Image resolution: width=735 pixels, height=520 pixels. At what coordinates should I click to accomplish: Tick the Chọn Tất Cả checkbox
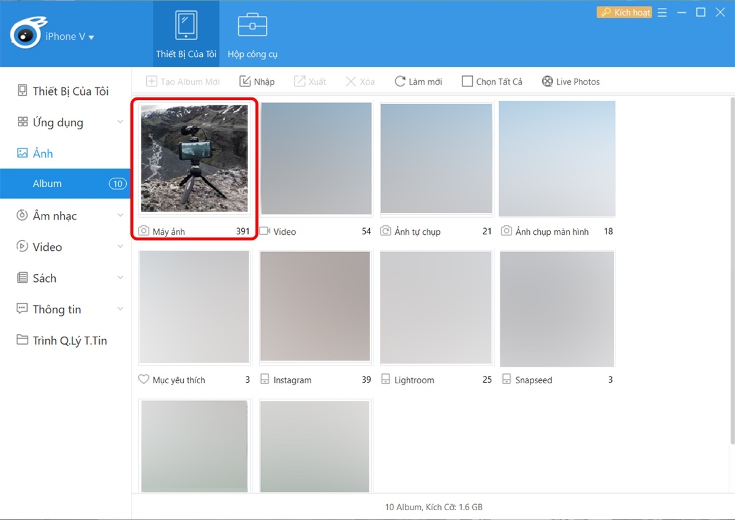(x=467, y=82)
